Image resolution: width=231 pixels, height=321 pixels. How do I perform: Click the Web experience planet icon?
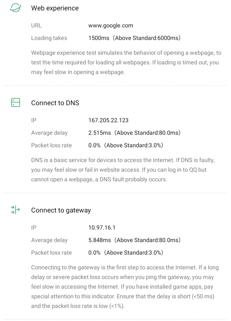pos(15,8)
